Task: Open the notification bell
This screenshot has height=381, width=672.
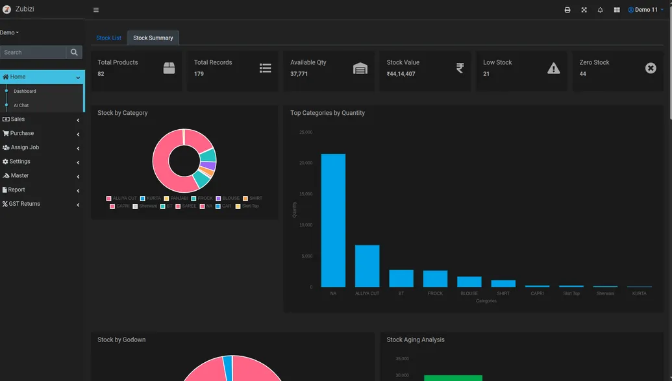Action: pyautogui.click(x=599, y=9)
